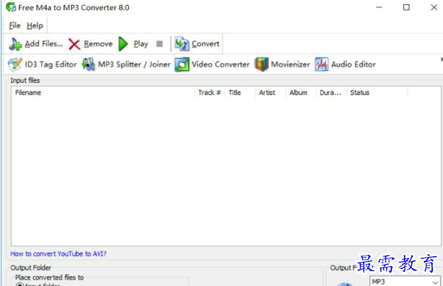Launch Movienizer

[x=282, y=64]
